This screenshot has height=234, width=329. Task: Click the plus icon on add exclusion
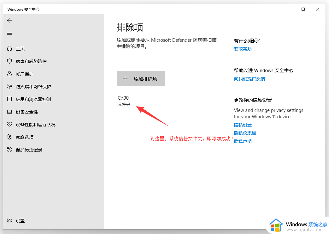click(x=125, y=78)
